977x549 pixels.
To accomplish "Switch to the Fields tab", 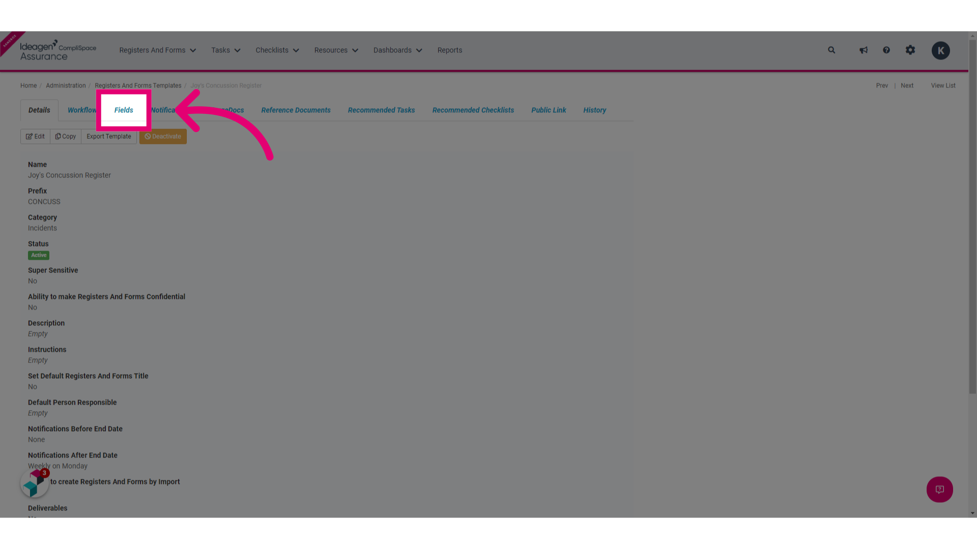I will tap(124, 110).
